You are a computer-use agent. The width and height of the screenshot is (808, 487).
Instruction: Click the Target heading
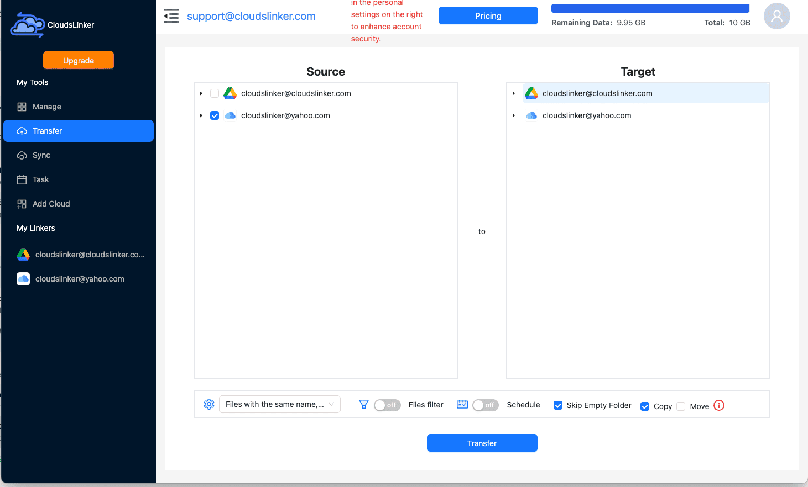(x=638, y=72)
